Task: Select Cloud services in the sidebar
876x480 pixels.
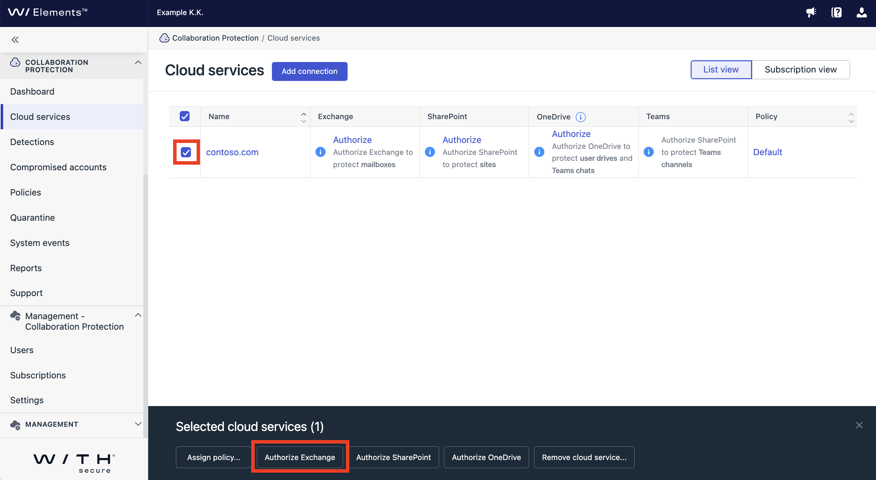Action: pos(72,117)
